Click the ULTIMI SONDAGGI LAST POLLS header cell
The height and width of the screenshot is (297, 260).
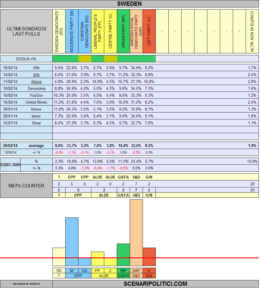[x=26, y=31]
